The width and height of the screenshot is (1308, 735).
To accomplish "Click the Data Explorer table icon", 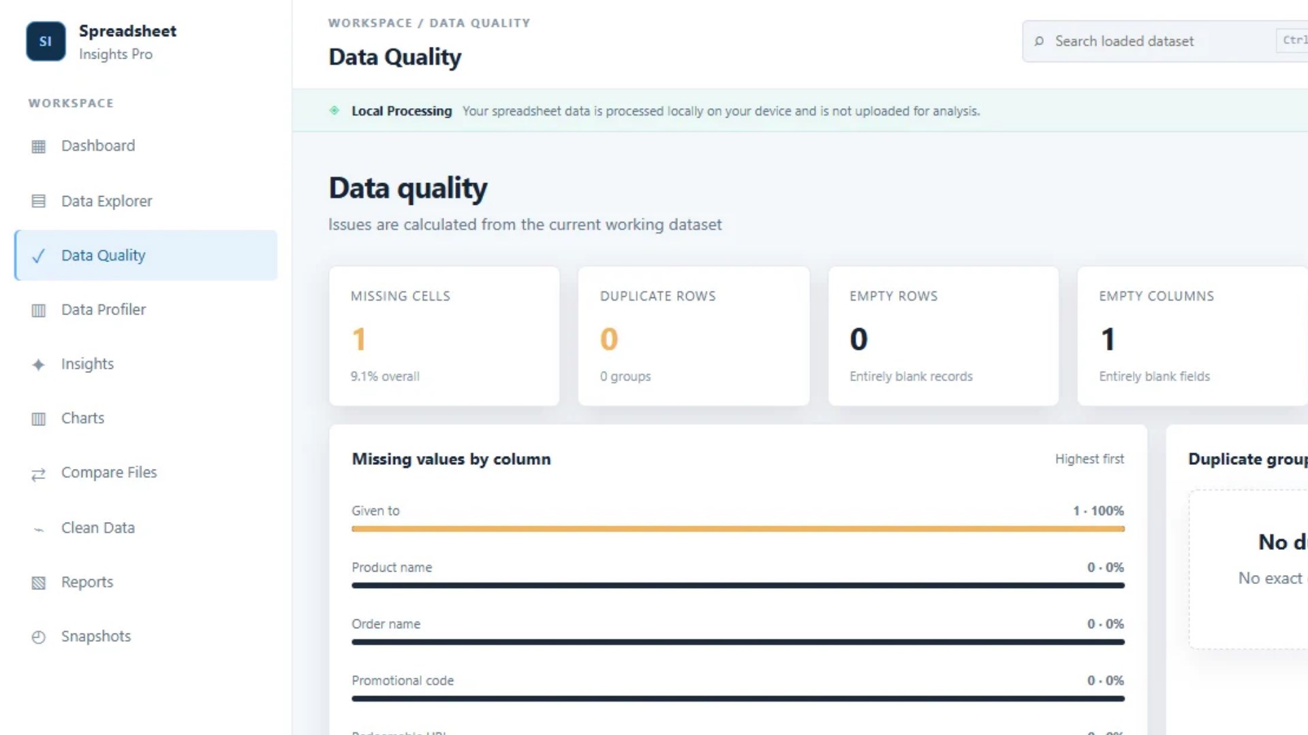I will 39,201.
